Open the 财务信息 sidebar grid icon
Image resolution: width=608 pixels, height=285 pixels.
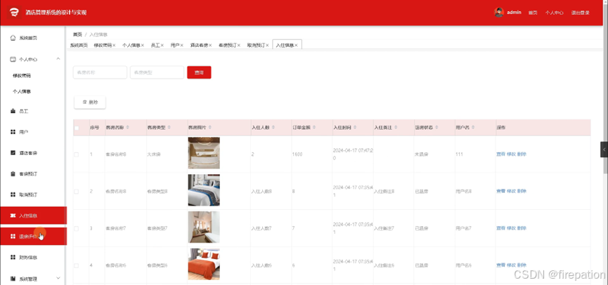pyautogui.click(x=13, y=257)
